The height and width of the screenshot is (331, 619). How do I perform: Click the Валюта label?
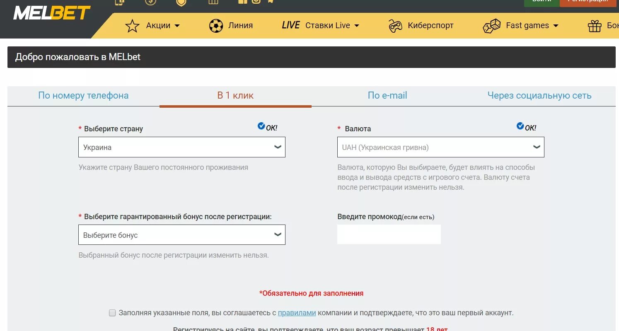pos(358,129)
